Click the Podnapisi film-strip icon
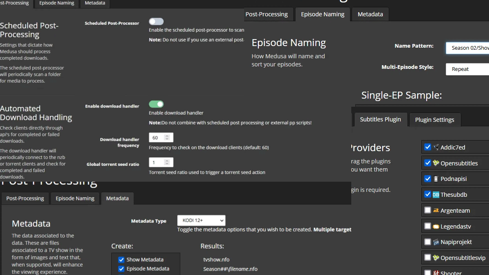This screenshot has width=489, height=275. [436, 179]
